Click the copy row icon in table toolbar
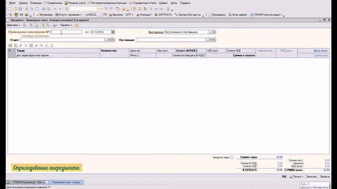Screen dimensions: 337x189 [16, 46]
